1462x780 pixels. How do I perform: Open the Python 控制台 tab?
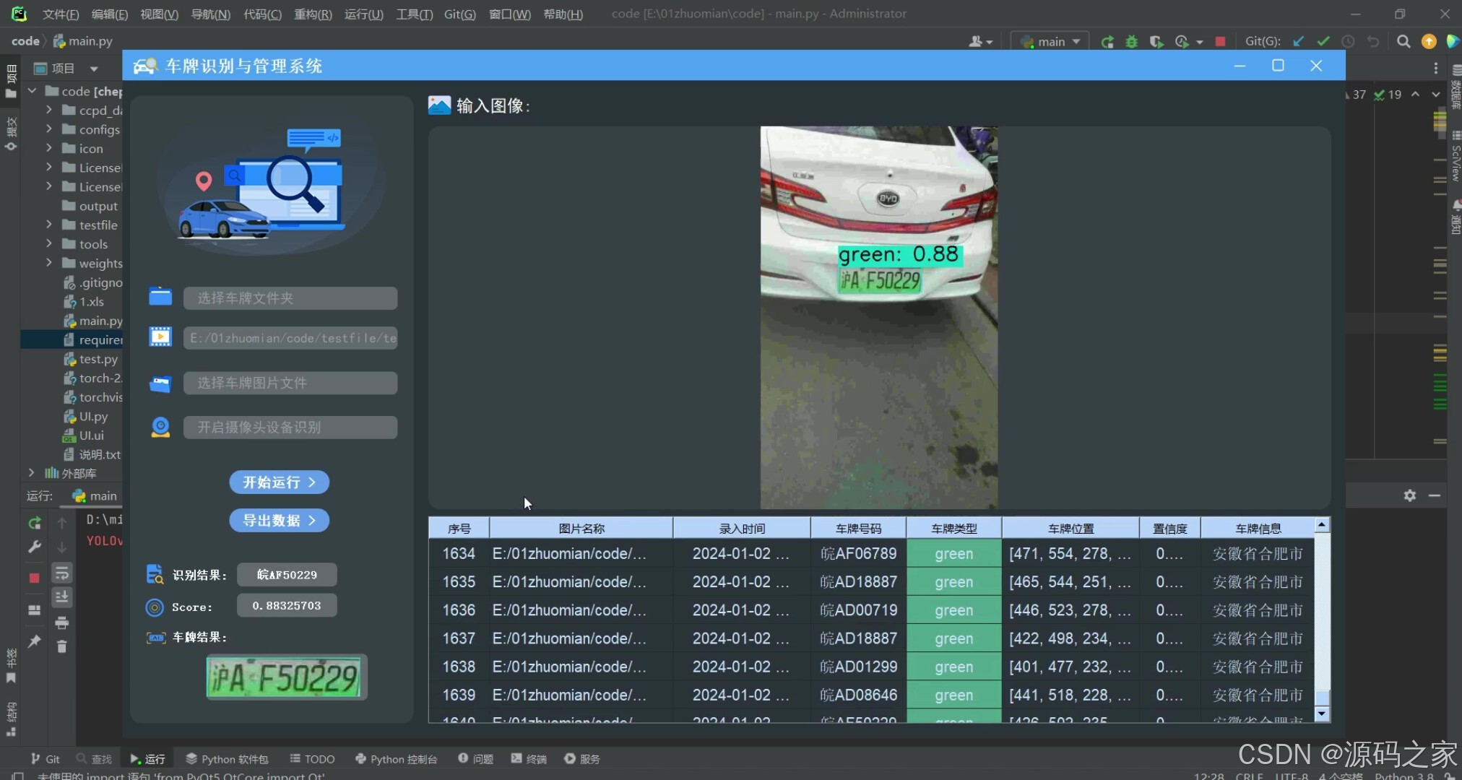click(396, 758)
